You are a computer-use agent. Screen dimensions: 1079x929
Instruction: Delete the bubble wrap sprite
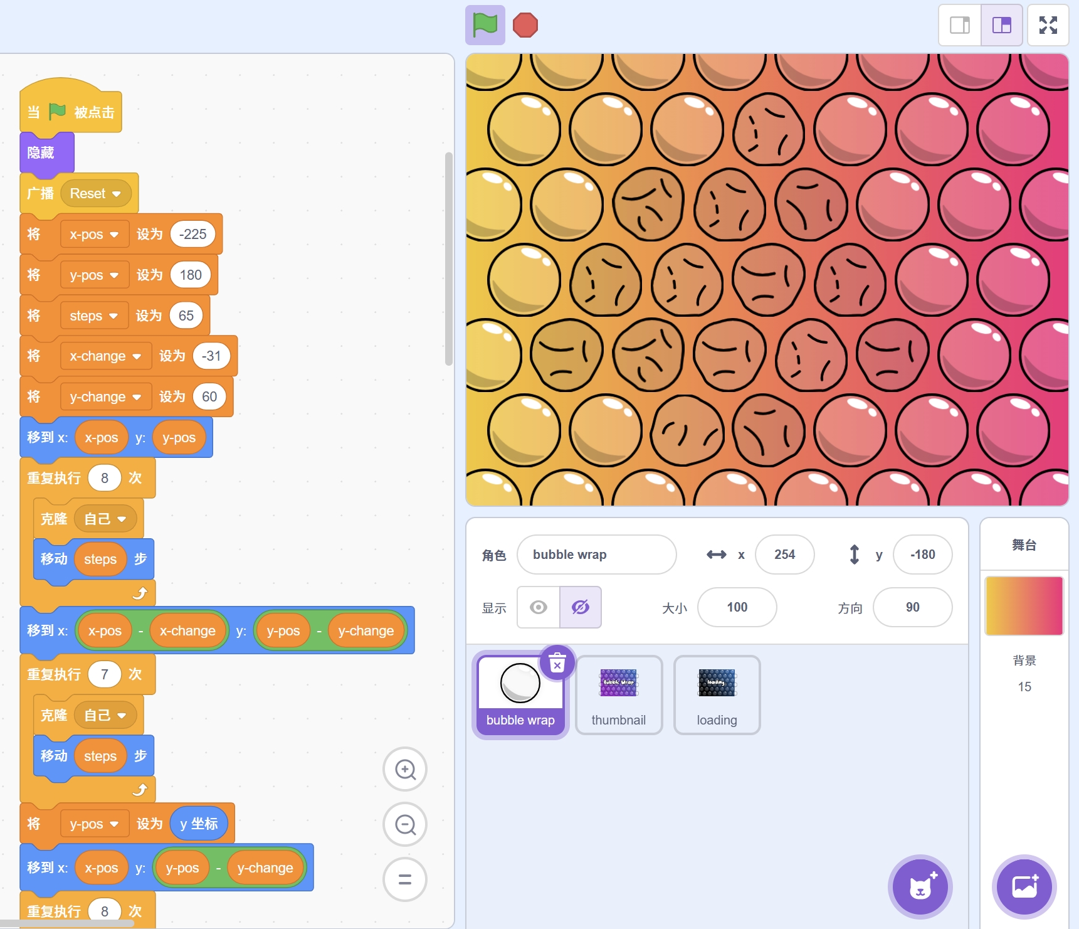(557, 662)
